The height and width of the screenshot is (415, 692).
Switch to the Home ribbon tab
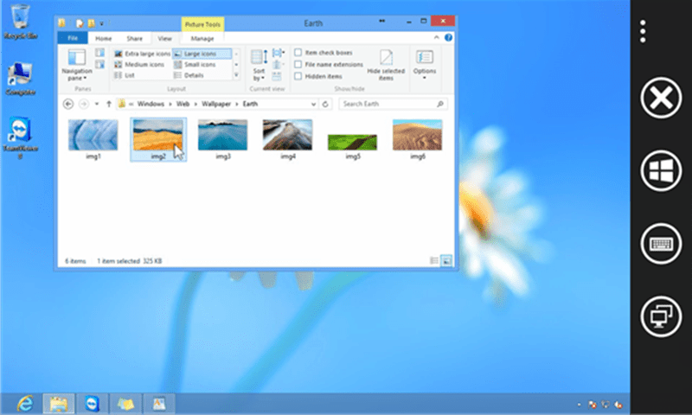pos(103,38)
